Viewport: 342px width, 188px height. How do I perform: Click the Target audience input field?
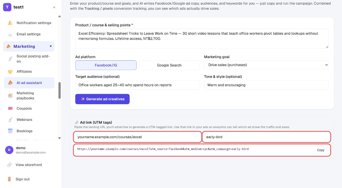pyautogui.click(x=137, y=85)
